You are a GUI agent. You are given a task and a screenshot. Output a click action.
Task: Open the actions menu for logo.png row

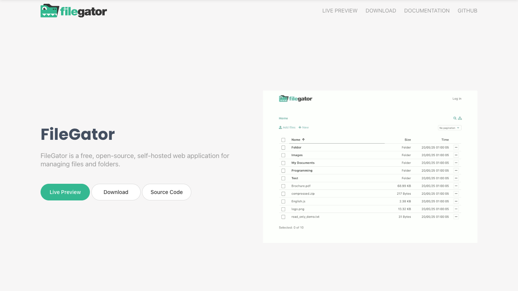(x=456, y=209)
